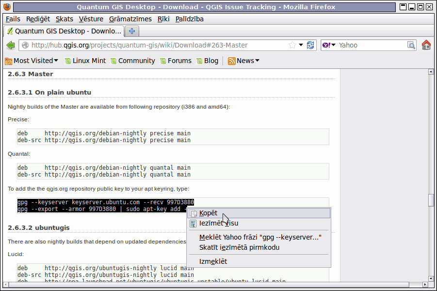Click the Yahoo search engine icon
Screen dimensions: 437x291
(326, 45)
